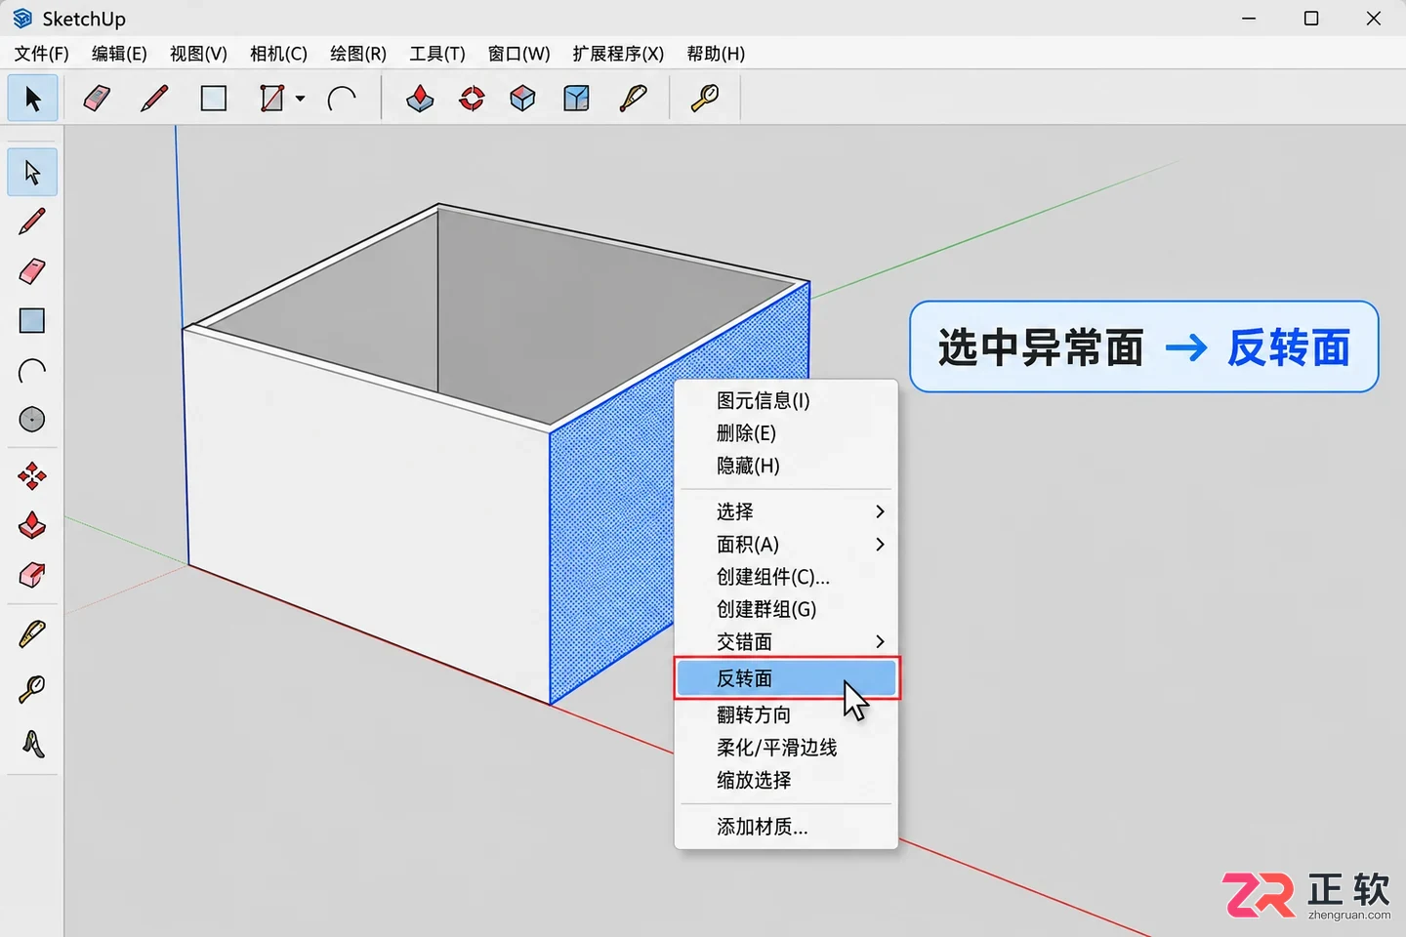Expand the 交错面 submenu arrow

(880, 641)
